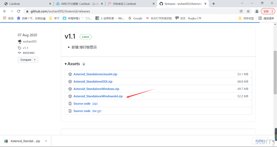Go back to the previous page
The image size is (277, 147).
point(5,11)
